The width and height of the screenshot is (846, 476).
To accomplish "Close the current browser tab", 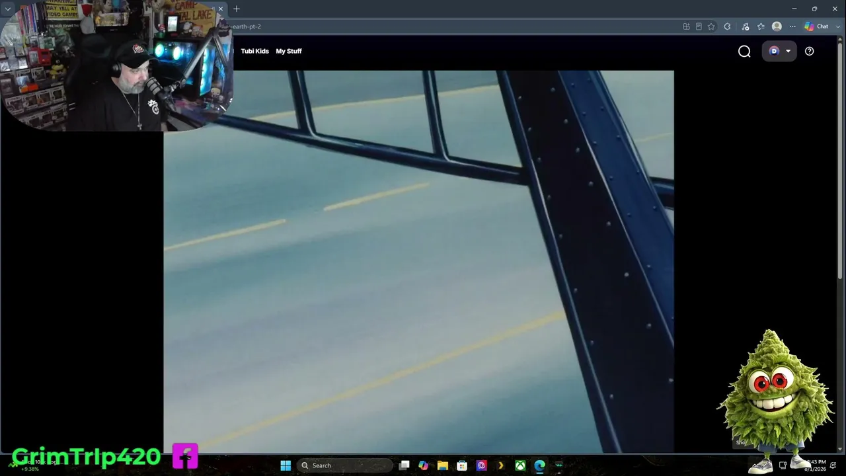I will point(221,9).
